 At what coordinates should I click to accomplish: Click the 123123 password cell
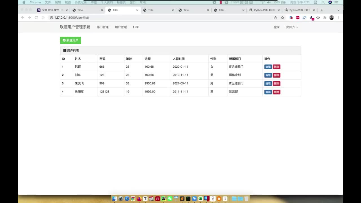[111, 92]
